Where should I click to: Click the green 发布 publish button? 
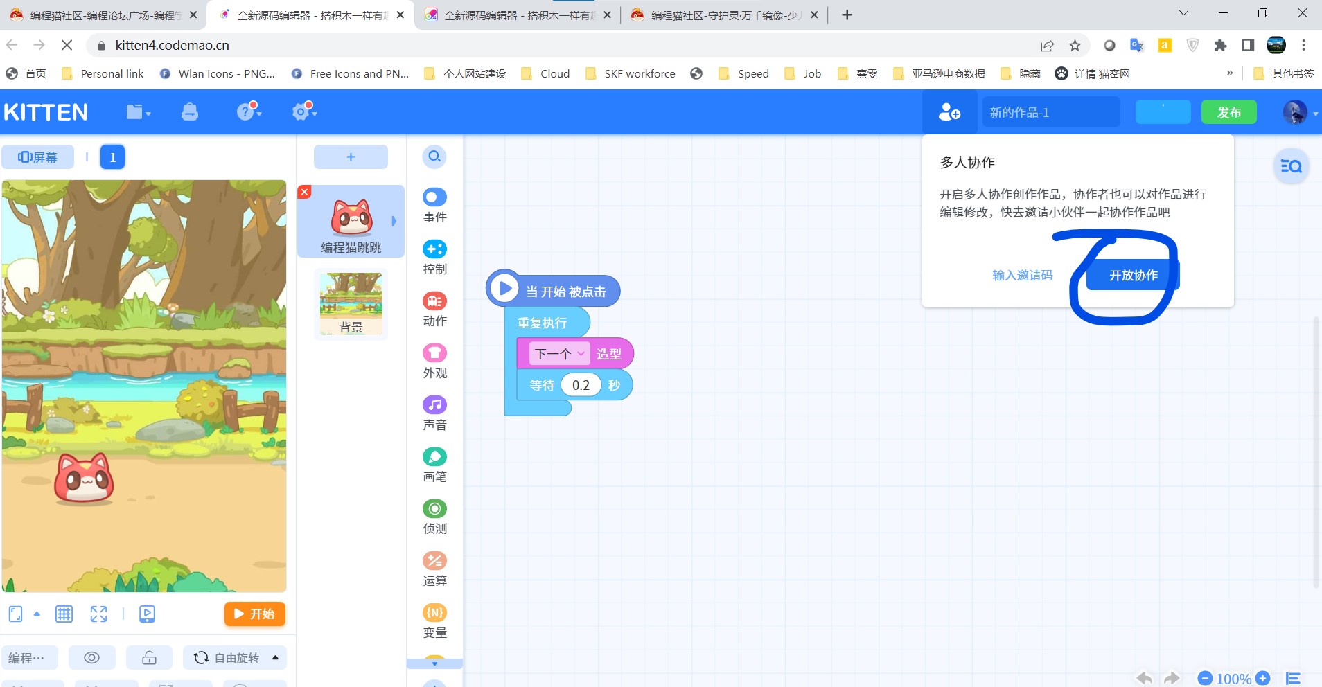point(1228,112)
